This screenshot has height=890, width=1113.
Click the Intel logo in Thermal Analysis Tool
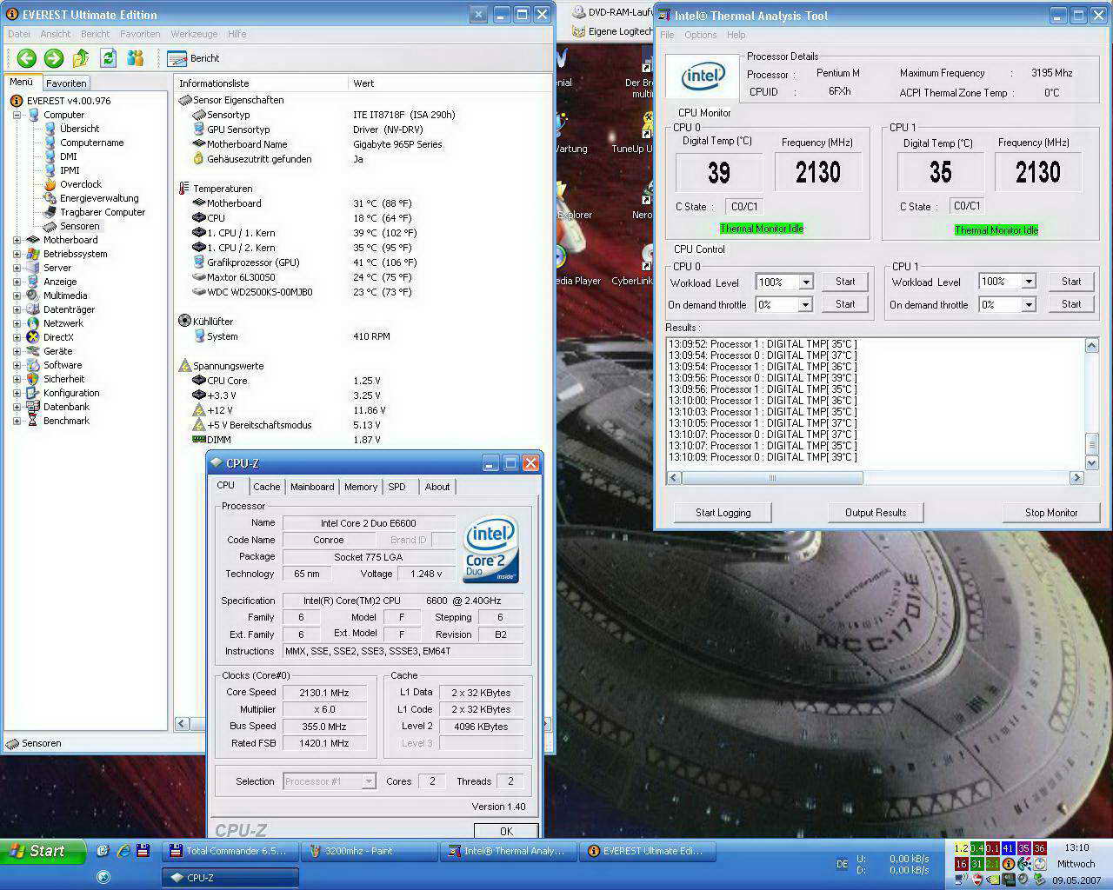(703, 76)
